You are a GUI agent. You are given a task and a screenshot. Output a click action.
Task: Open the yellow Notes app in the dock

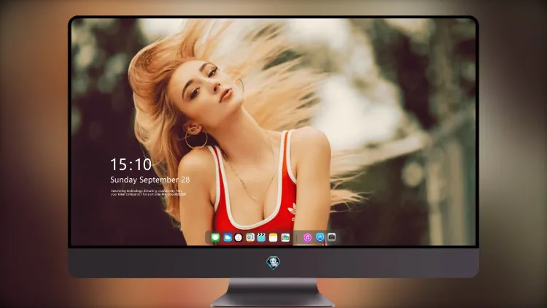pos(273,237)
